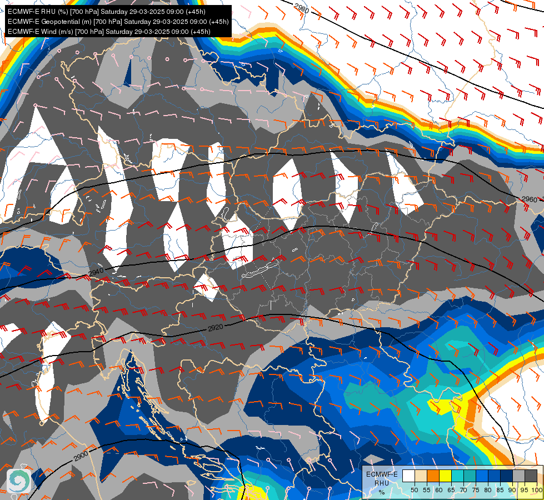This screenshot has width=544, height=500.
Task: Select the dark gray 95-100 legend swatch
Action: click(531, 476)
